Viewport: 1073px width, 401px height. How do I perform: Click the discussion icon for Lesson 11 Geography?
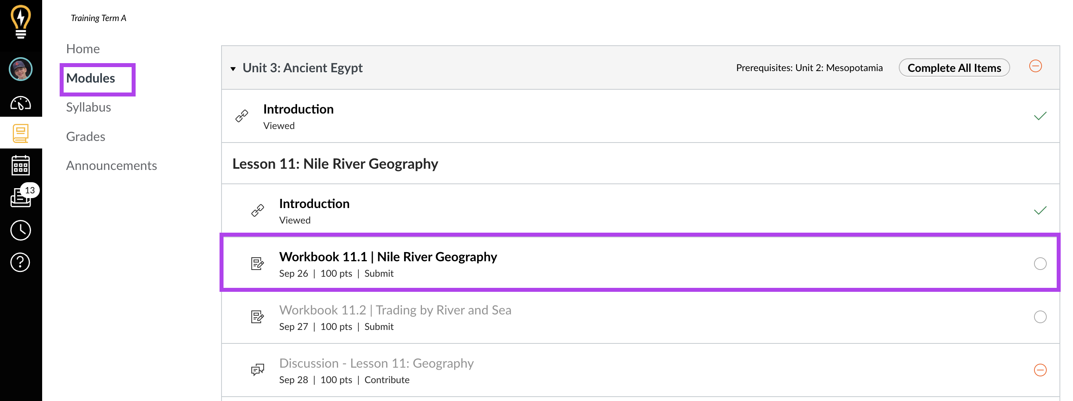pyautogui.click(x=257, y=370)
